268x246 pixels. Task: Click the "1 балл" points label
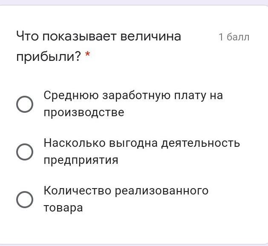[x=233, y=37]
